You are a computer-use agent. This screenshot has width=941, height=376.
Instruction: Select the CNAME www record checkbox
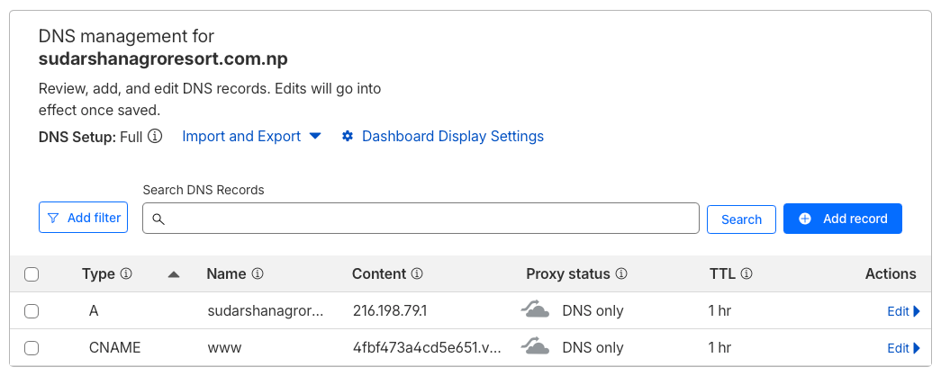coord(32,348)
